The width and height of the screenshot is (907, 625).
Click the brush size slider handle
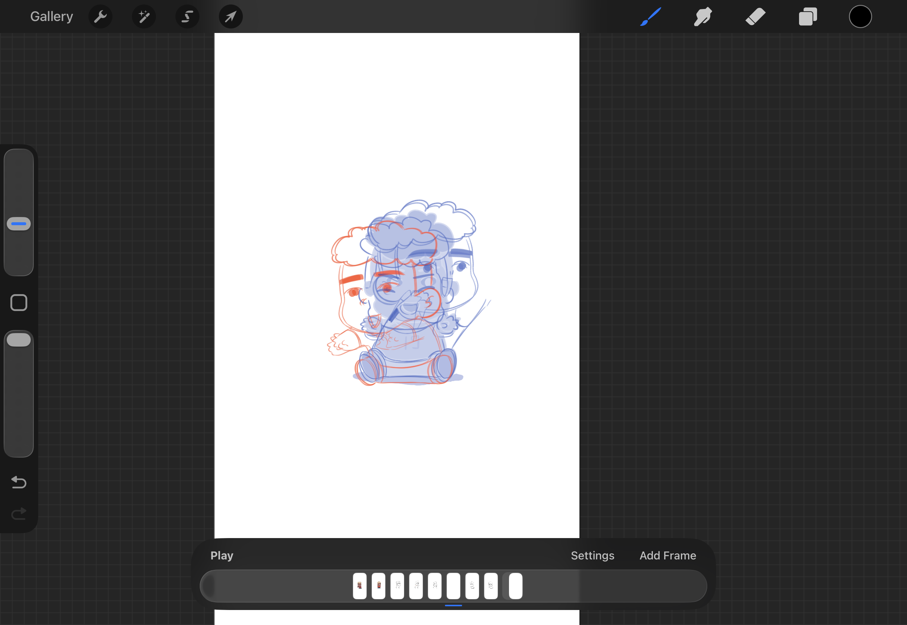19,224
